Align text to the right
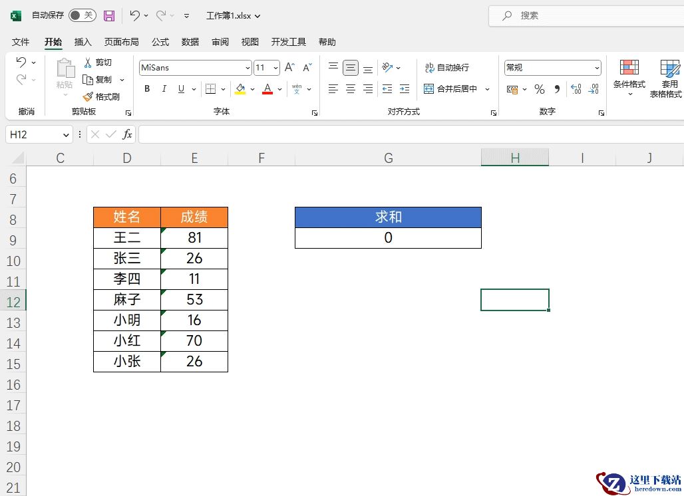 point(368,89)
